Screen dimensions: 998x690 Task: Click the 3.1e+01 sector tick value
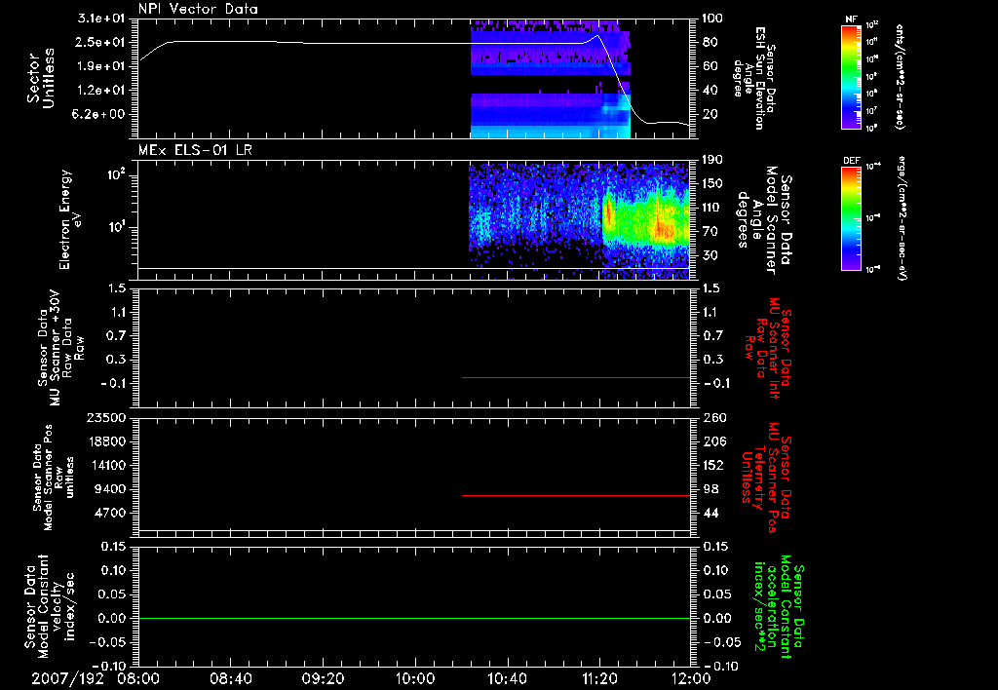101,19
